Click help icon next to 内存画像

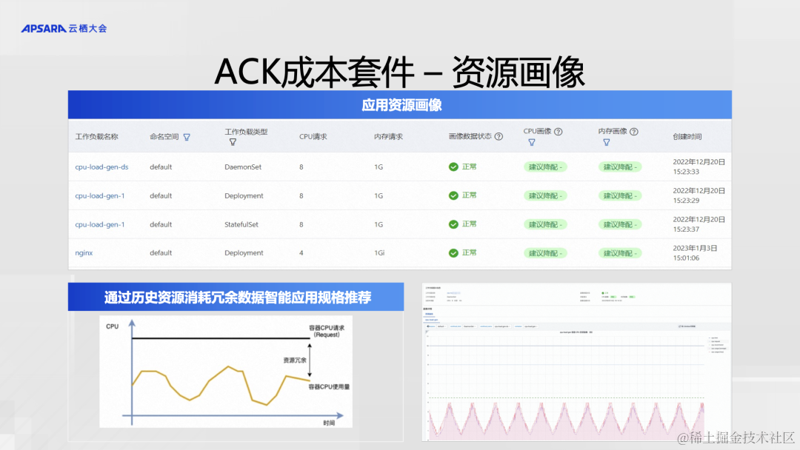(633, 132)
